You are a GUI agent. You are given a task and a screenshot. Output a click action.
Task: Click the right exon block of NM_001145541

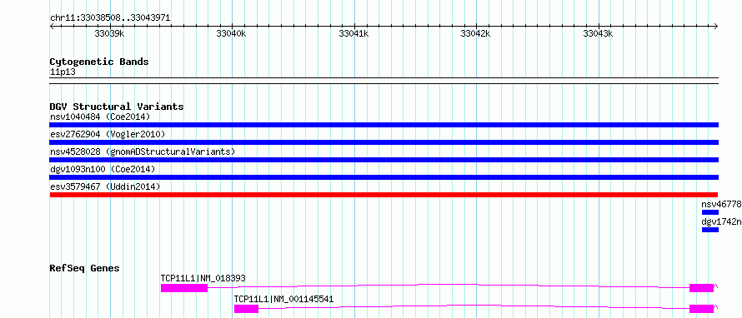(701, 309)
